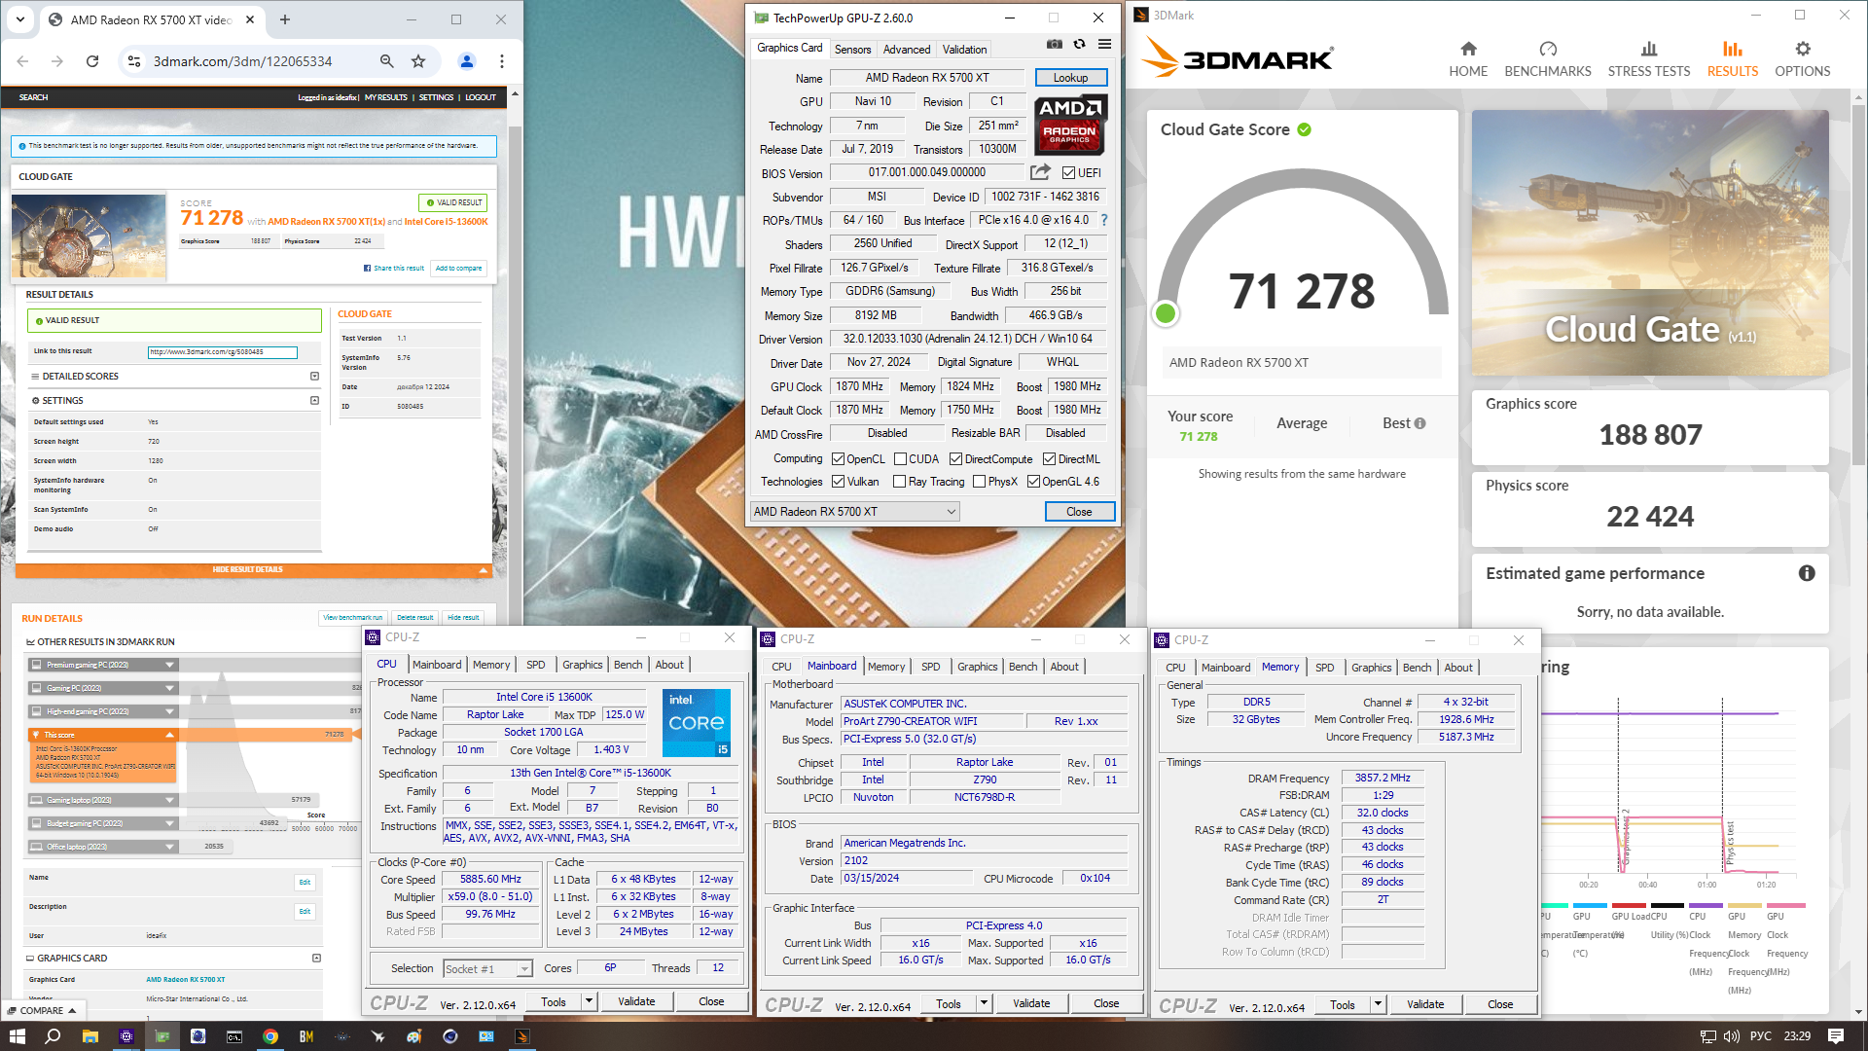Open the SPD tab in CPU-Z Mainboard window
Image resolution: width=1868 pixels, height=1051 pixels.
[930, 667]
